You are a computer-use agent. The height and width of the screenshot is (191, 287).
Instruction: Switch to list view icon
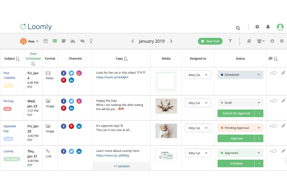point(55,41)
